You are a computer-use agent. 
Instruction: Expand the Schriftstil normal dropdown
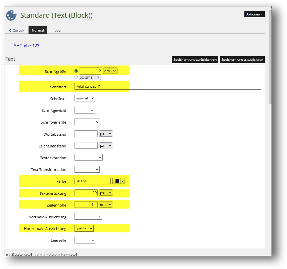pos(85,98)
